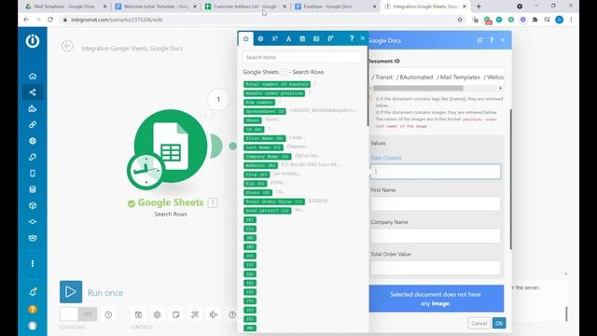Click in the Company Name input field
The image size is (597, 336).
click(x=436, y=236)
